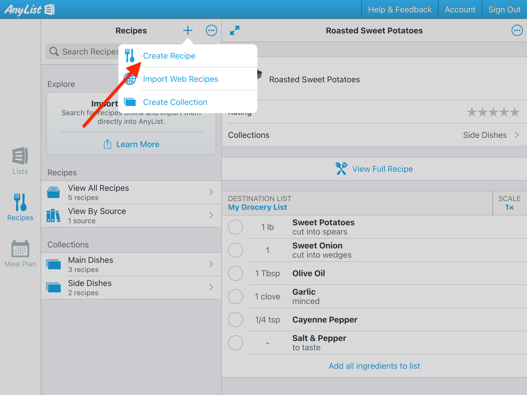Check the Cayenne Pepper ingredient circle

click(x=235, y=320)
